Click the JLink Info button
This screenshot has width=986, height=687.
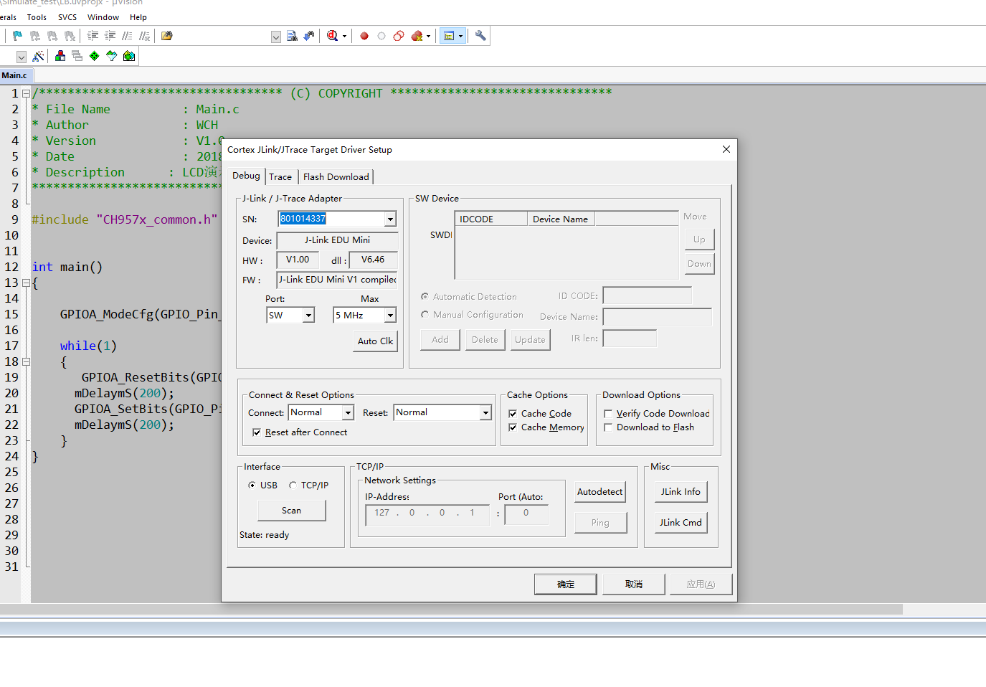click(x=681, y=492)
